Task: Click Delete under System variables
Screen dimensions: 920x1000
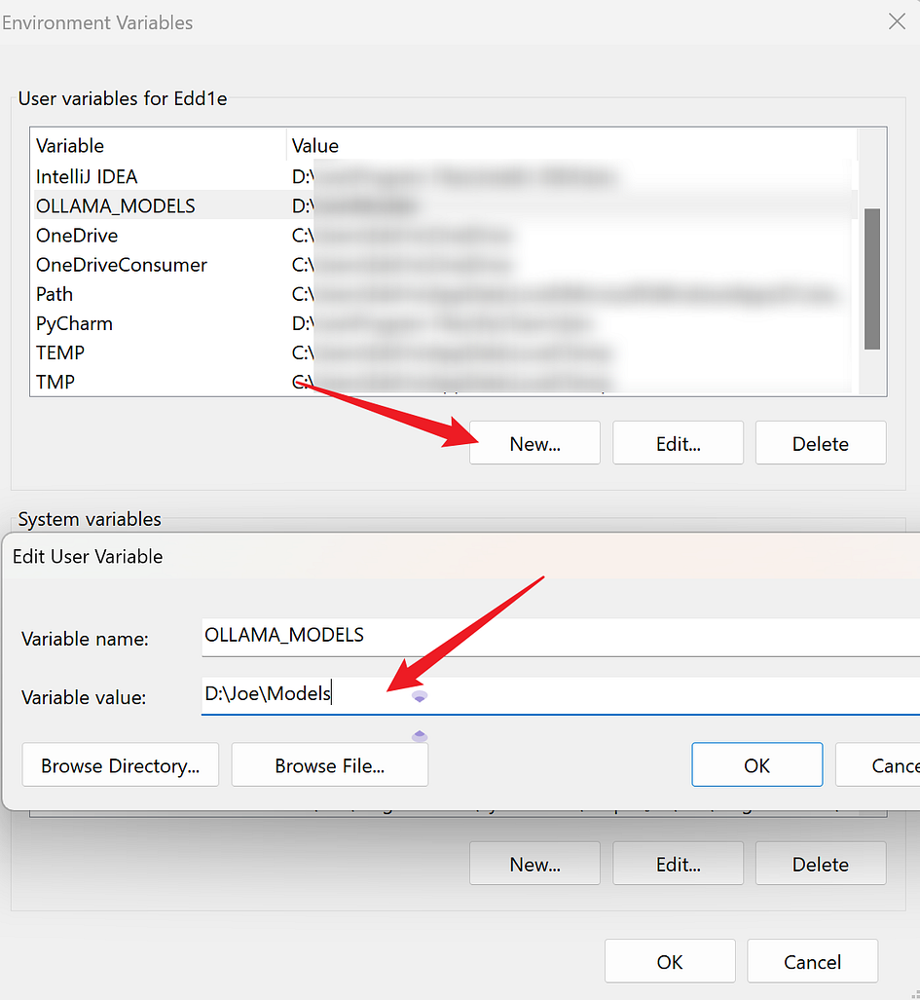Action: coord(821,864)
